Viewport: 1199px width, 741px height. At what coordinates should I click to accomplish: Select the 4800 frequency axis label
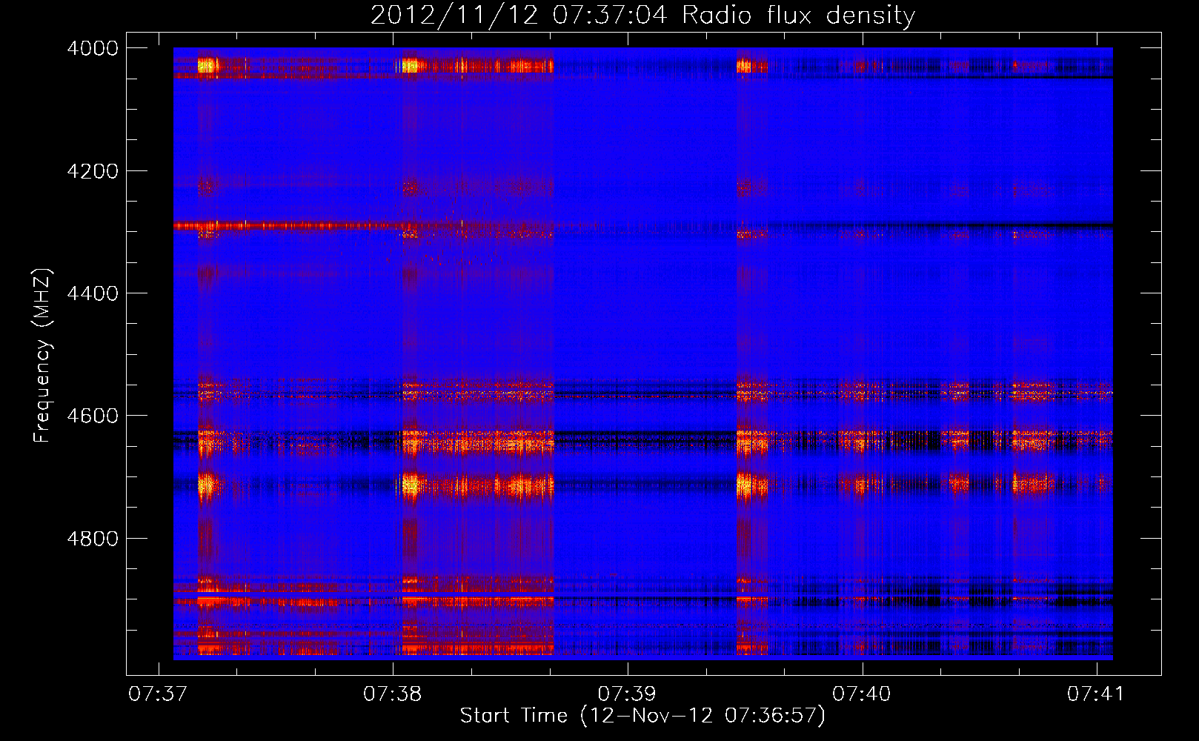click(x=93, y=538)
